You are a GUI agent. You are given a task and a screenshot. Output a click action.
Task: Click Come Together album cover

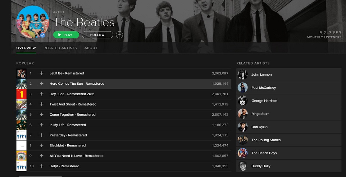point(22,115)
